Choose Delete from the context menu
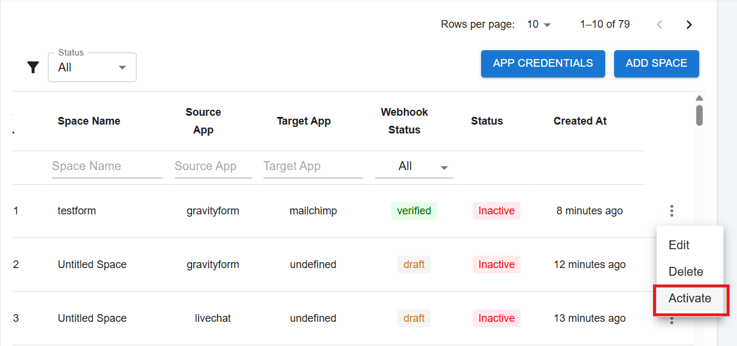737x346 pixels. 690,272
